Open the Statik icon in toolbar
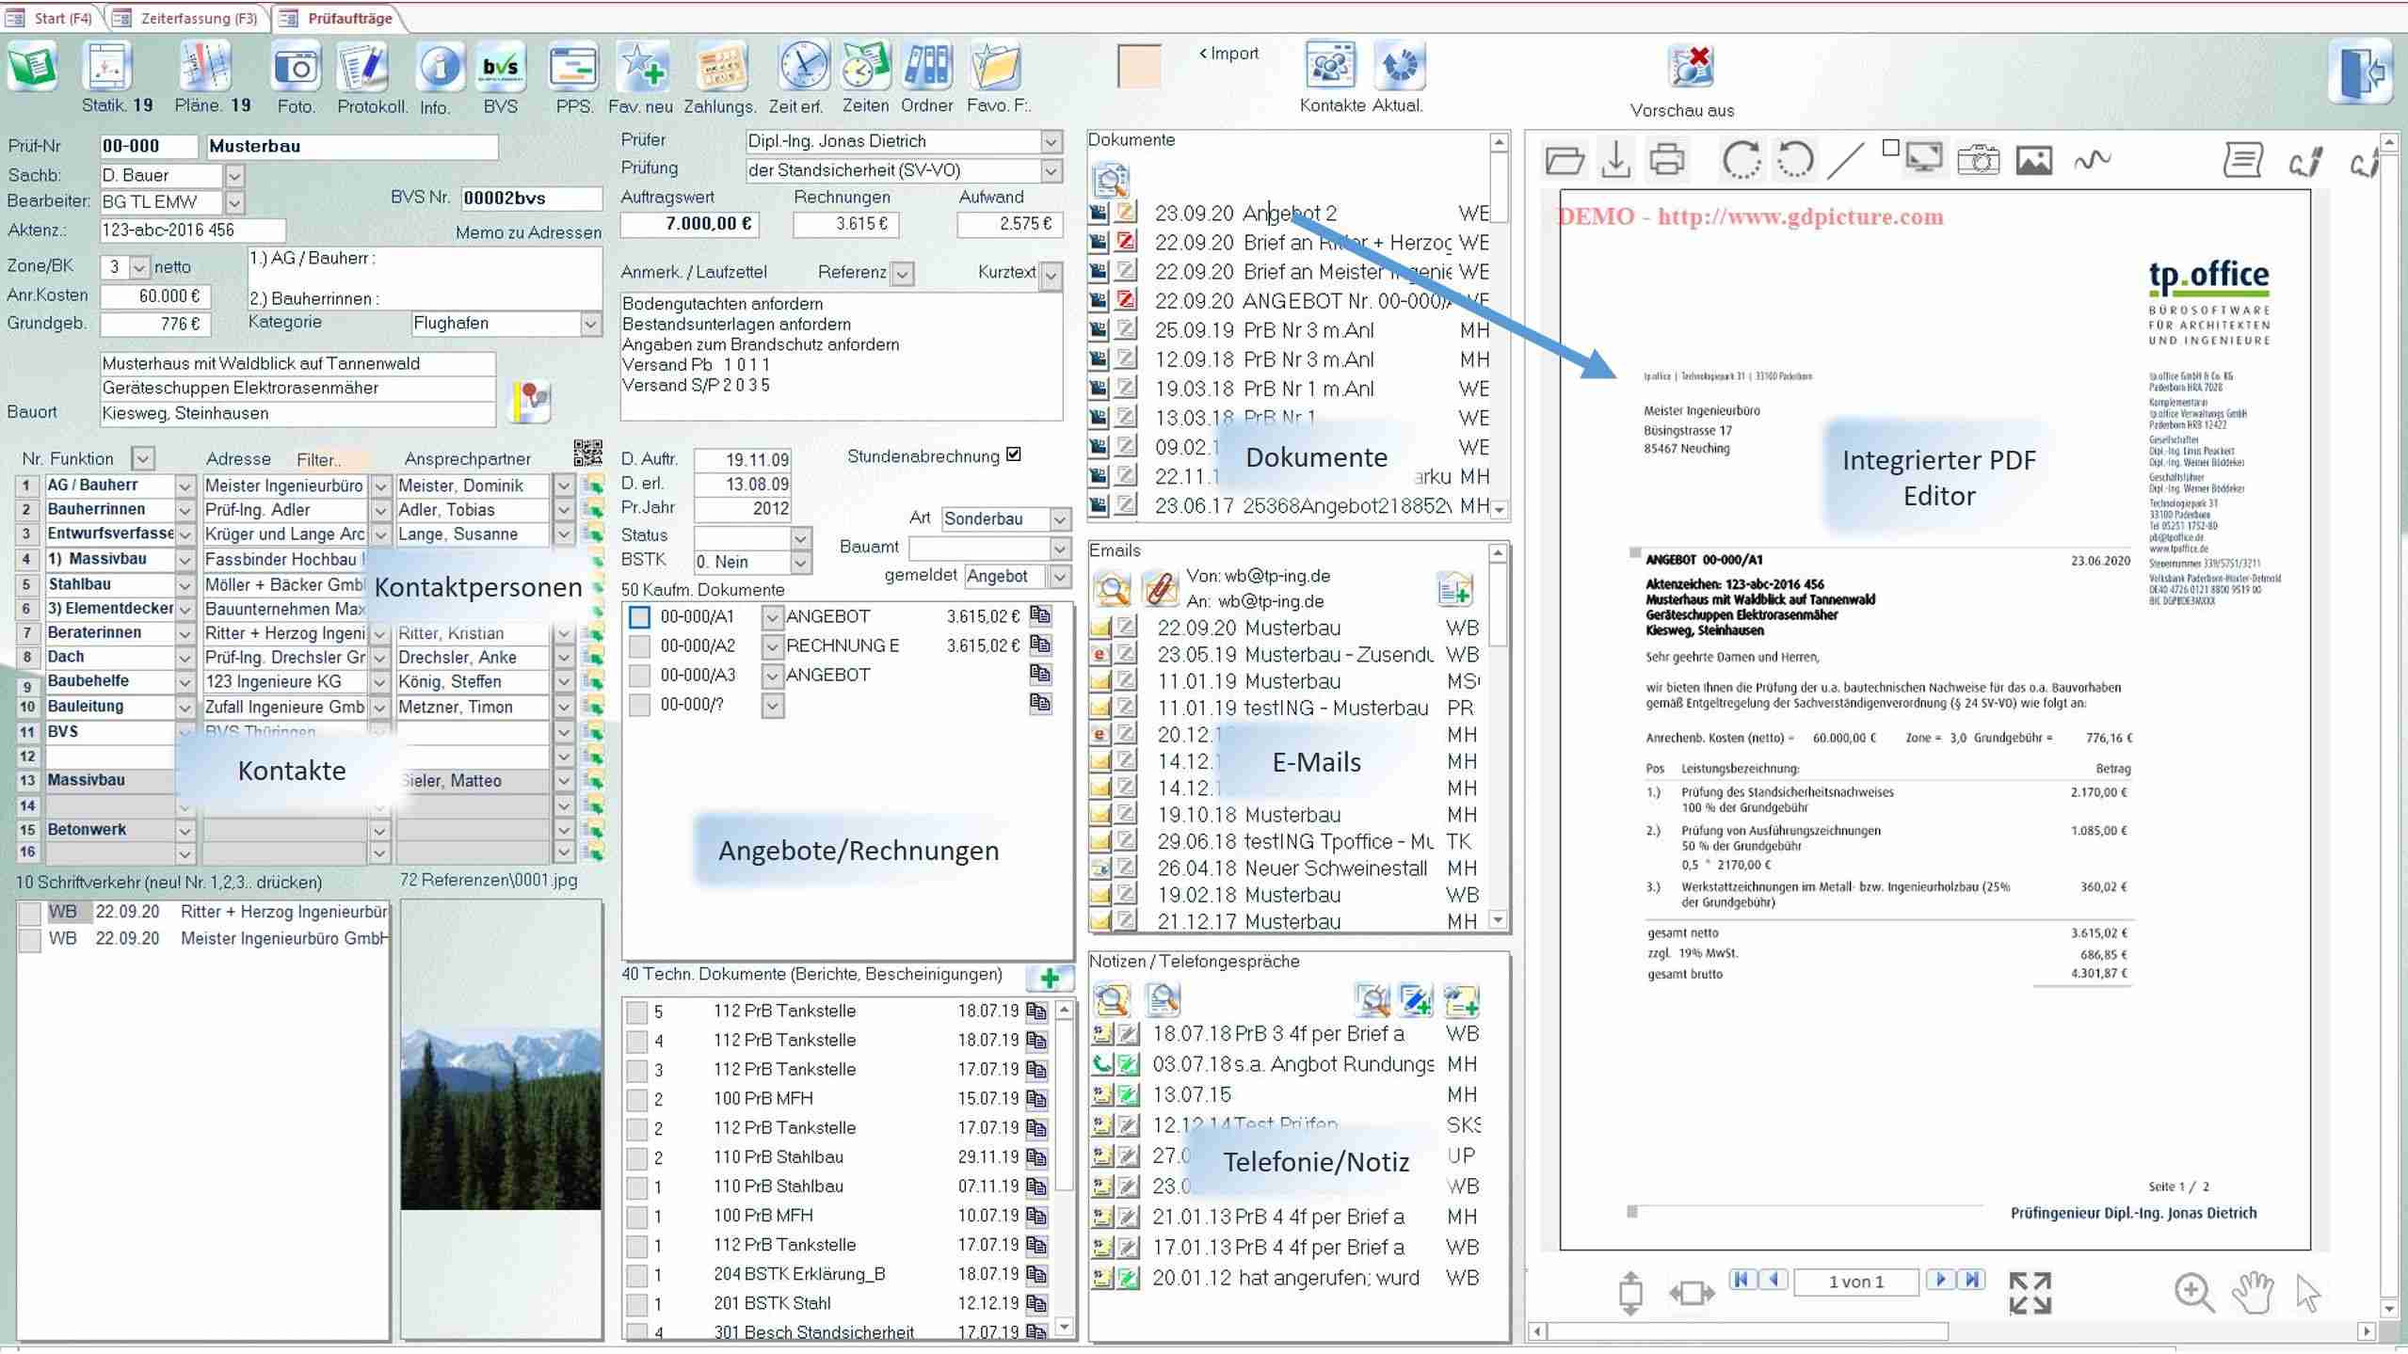This screenshot has height=1354, width=2408. coord(106,68)
